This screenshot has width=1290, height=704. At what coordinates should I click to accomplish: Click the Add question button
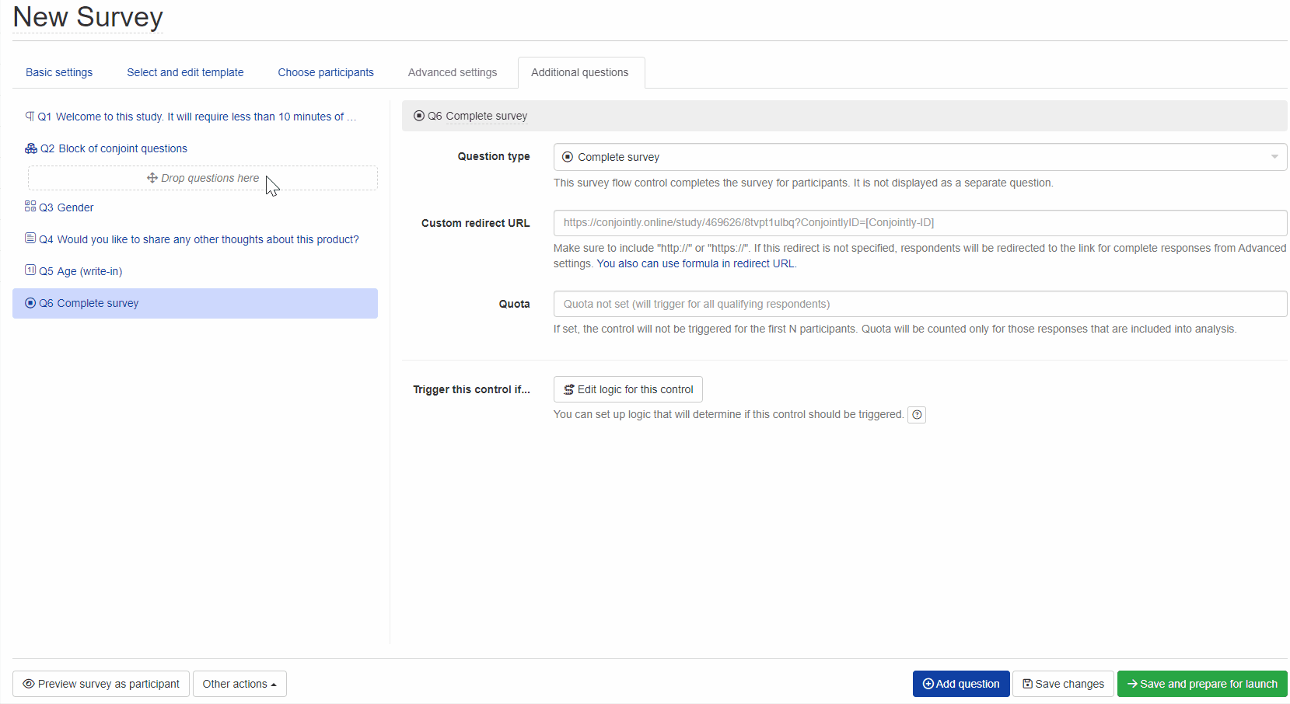(x=961, y=684)
